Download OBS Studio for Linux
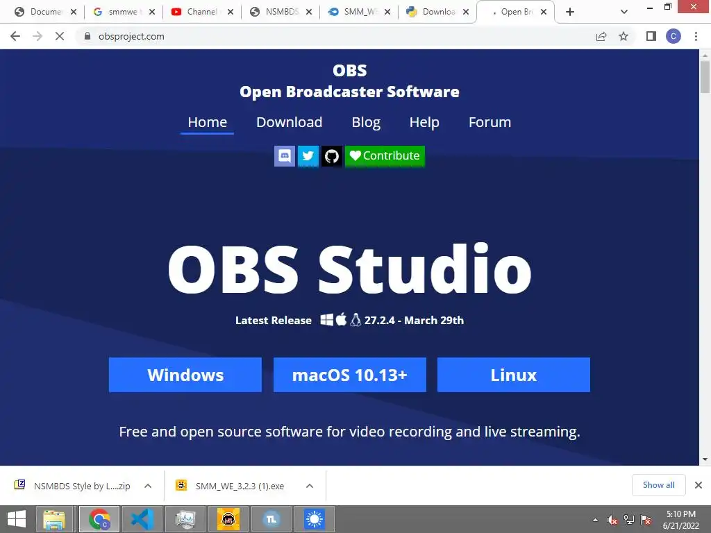The image size is (711, 533). [514, 375]
